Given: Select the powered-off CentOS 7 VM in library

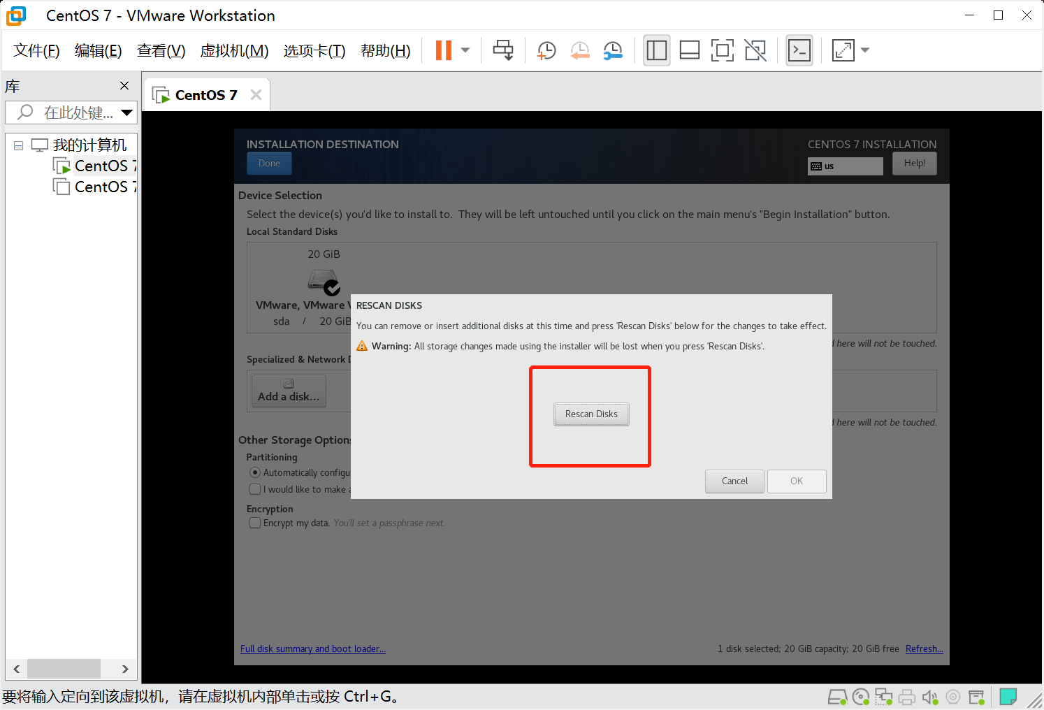Looking at the screenshot, I should click(x=96, y=187).
